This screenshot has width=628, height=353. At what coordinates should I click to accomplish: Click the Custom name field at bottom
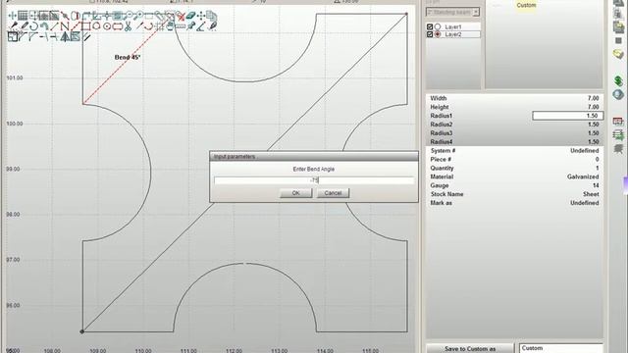tap(561, 348)
